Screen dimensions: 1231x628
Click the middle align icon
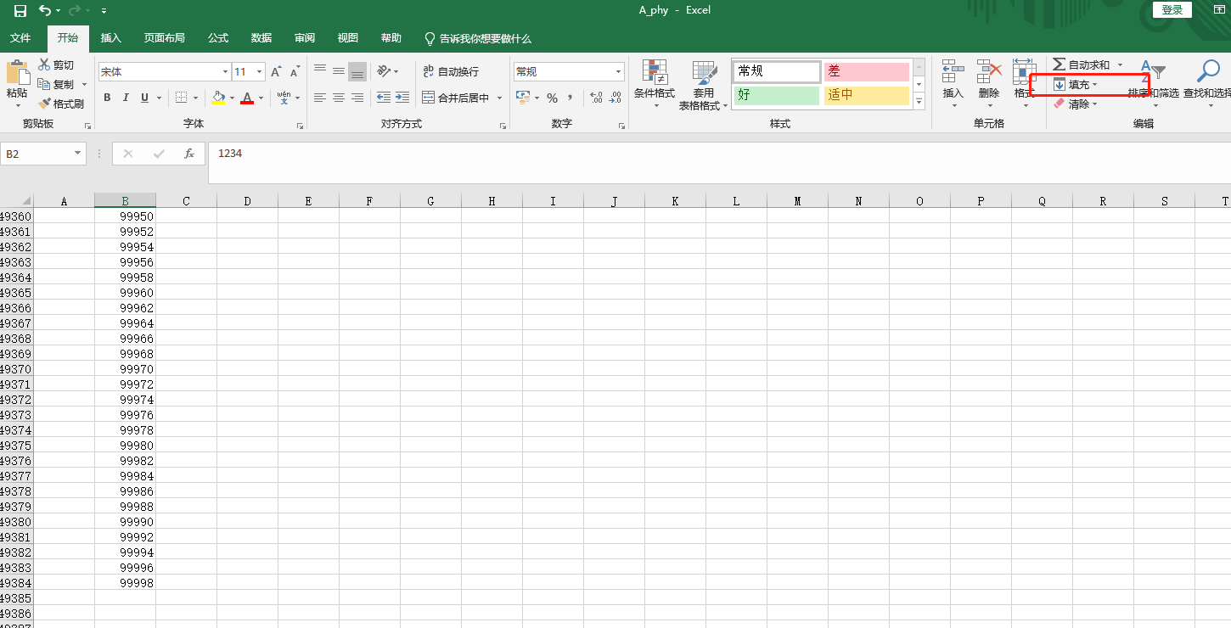point(339,70)
